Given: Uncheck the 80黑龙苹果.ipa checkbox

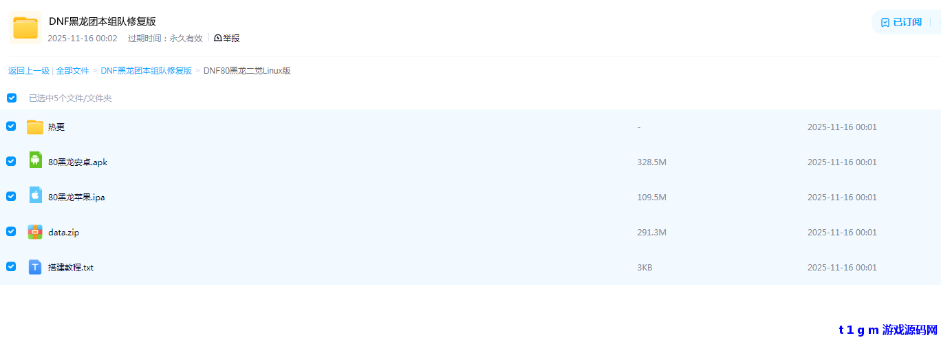Looking at the screenshot, I should point(11,196).
